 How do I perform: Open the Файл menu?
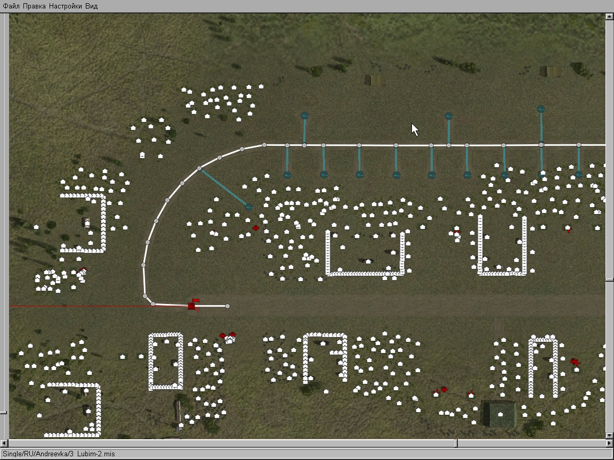click(x=11, y=6)
